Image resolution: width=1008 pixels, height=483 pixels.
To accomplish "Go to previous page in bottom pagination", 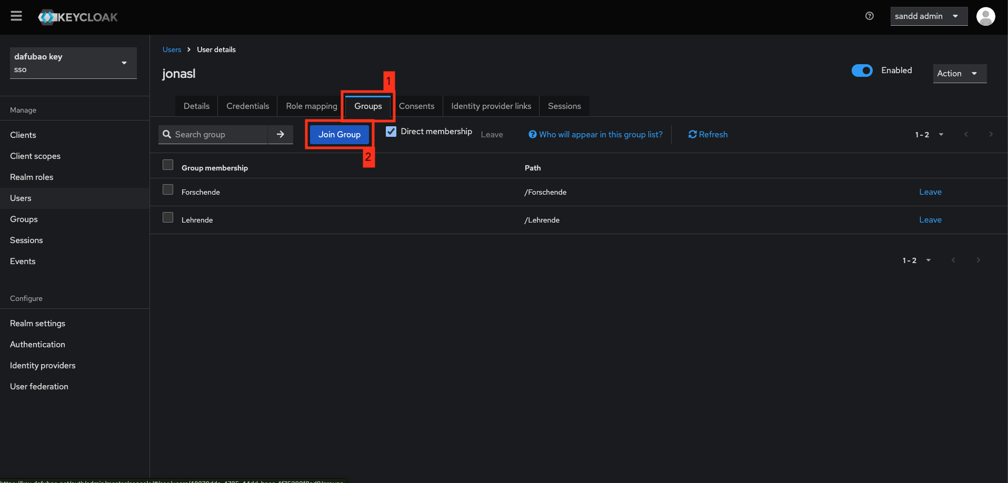I will pos(953,260).
